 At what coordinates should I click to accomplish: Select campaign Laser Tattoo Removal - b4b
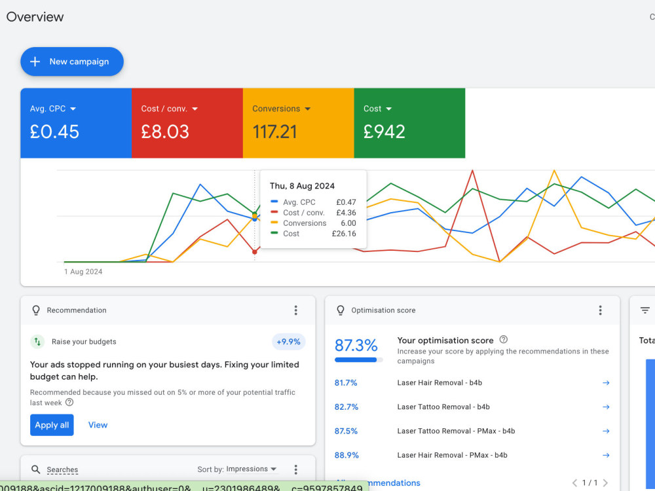[x=443, y=407]
